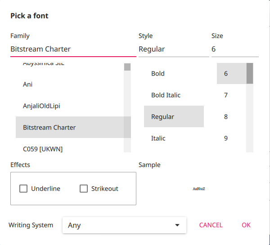Click the Style text input field
The width and height of the screenshot is (270, 245).
pos(174,49)
